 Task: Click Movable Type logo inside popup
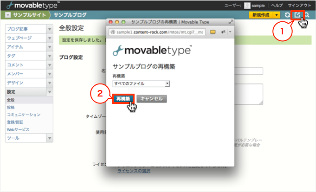coord(152,51)
